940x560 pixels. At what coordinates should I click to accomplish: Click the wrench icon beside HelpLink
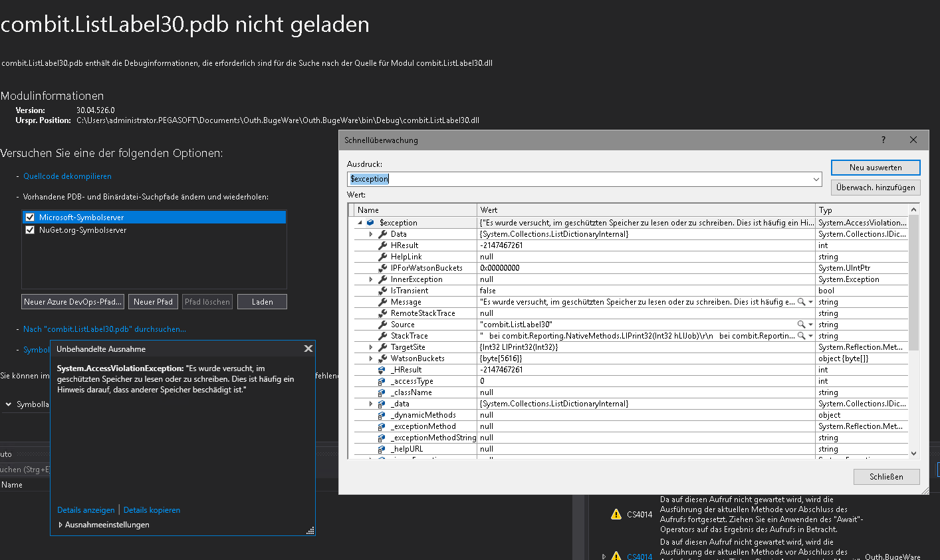(383, 257)
